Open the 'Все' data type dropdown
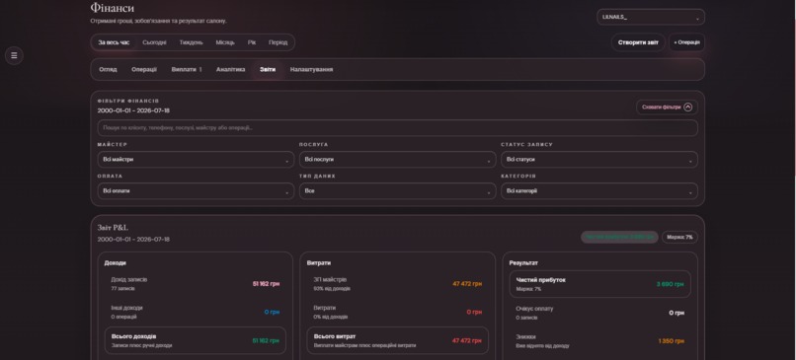The image size is (796, 360). pyautogui.click(x=397, y=191)
